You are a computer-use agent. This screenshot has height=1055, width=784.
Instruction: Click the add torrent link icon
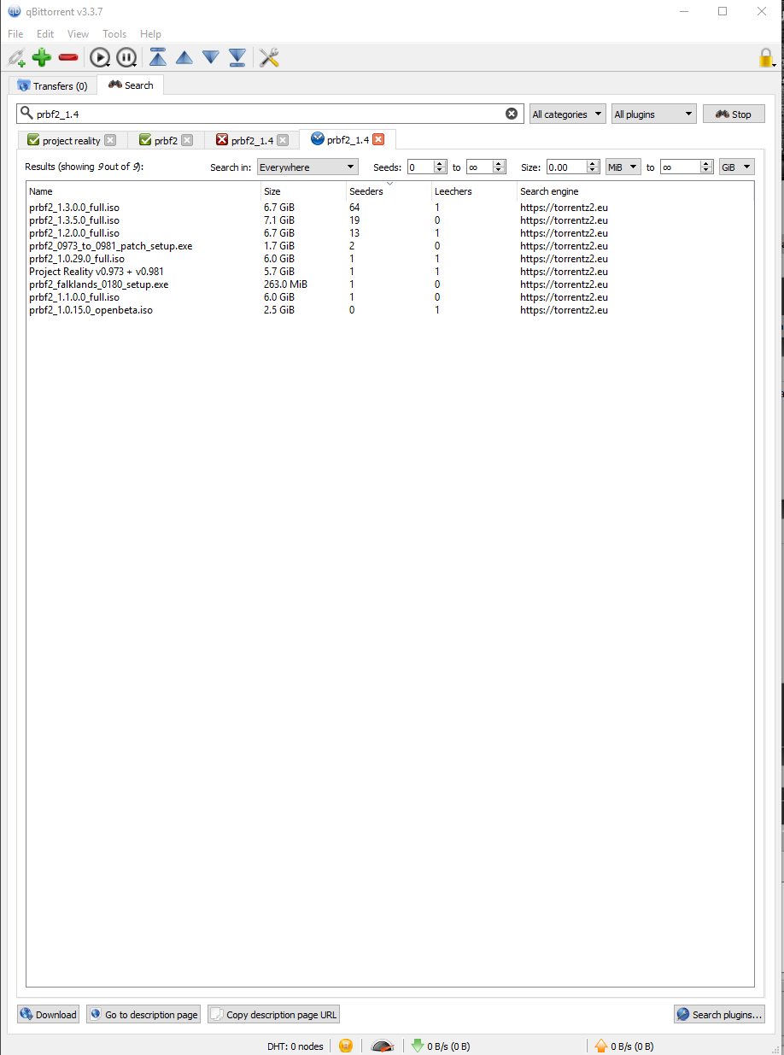click(x=16, y=58)
